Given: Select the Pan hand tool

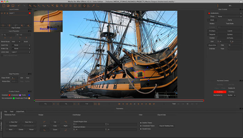Looking at the screenshot, I should point(57,6).
